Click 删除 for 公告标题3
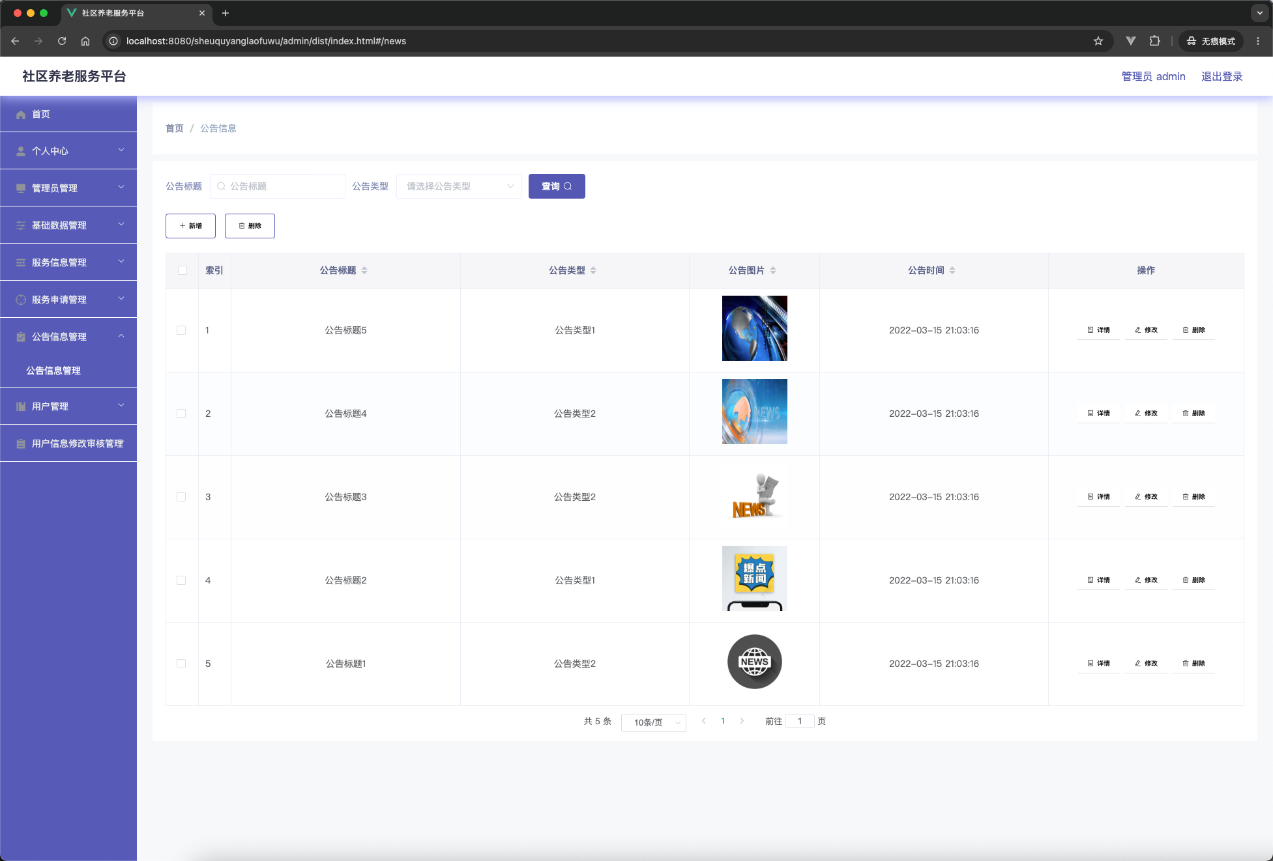The height and width of the screenshot is (861, 1273). click(1193, 497)
